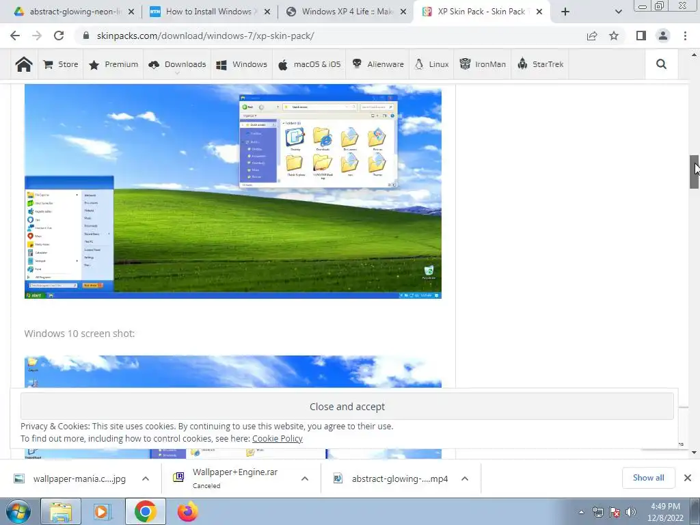This screenshot has height=525, width=700.
Task: Click the browser Forward arrow
Action: click(37, 36)
